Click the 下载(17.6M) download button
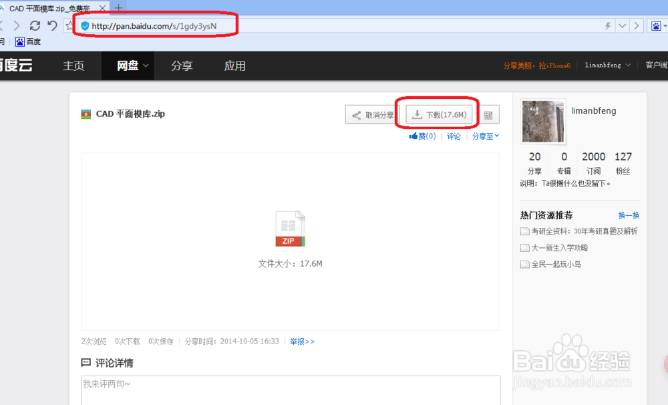 (x=439, y=115)
